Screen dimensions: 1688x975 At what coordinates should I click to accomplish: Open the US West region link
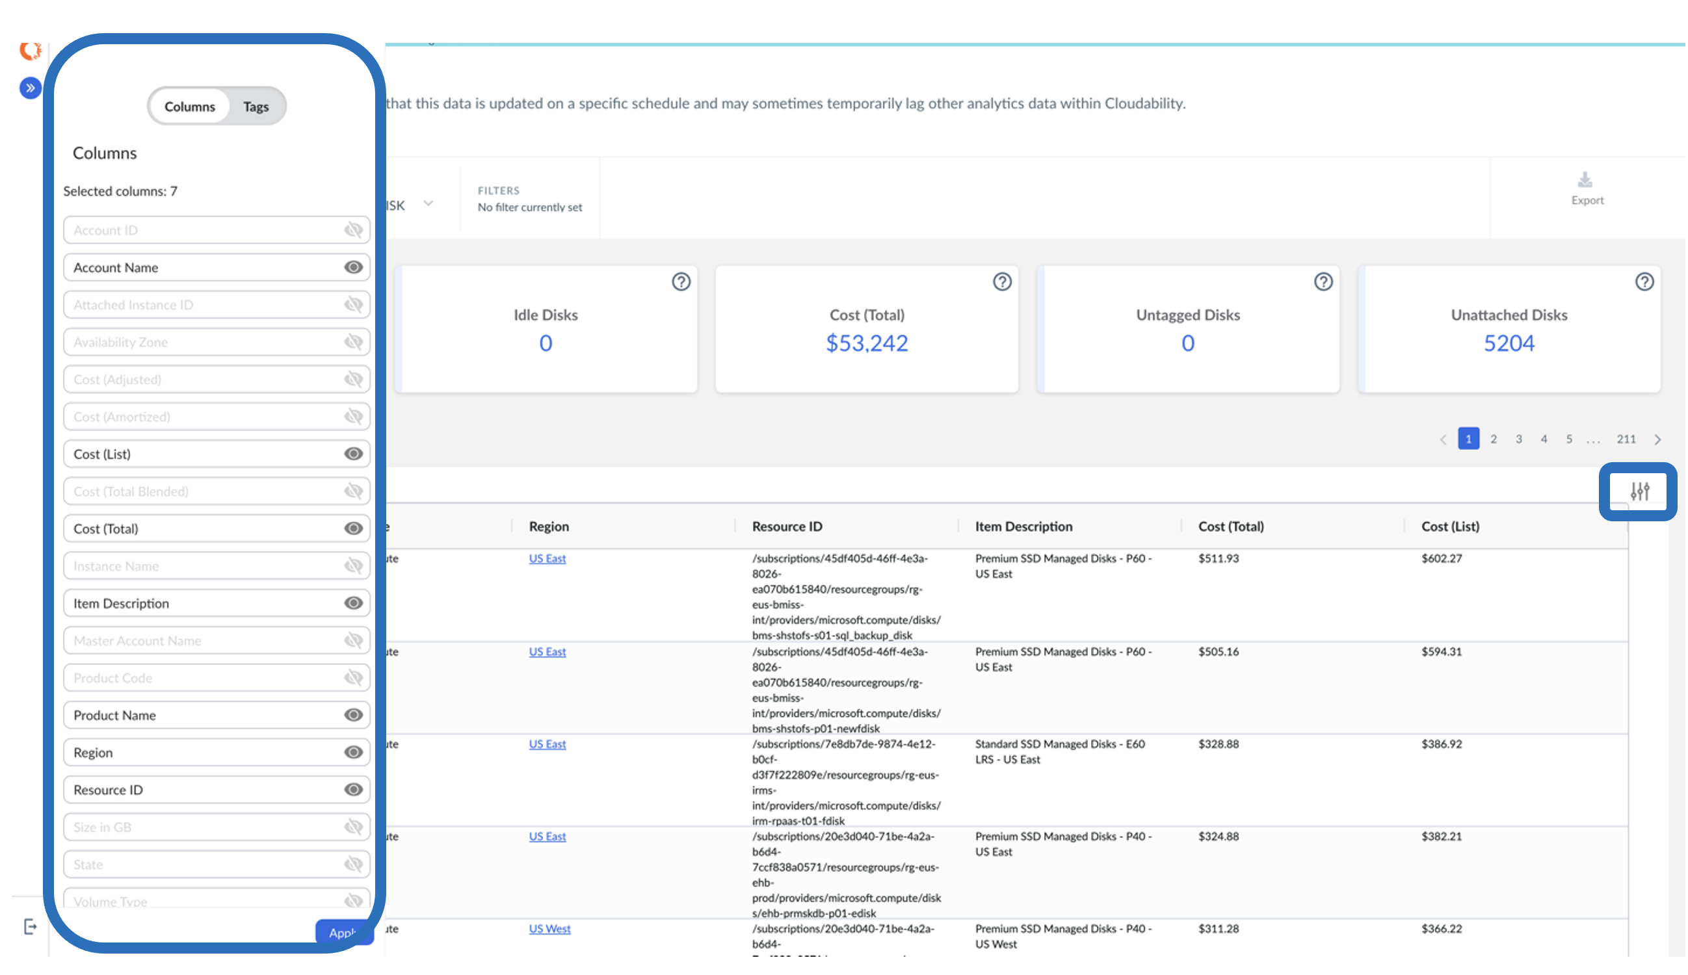(x=550, y=929)
